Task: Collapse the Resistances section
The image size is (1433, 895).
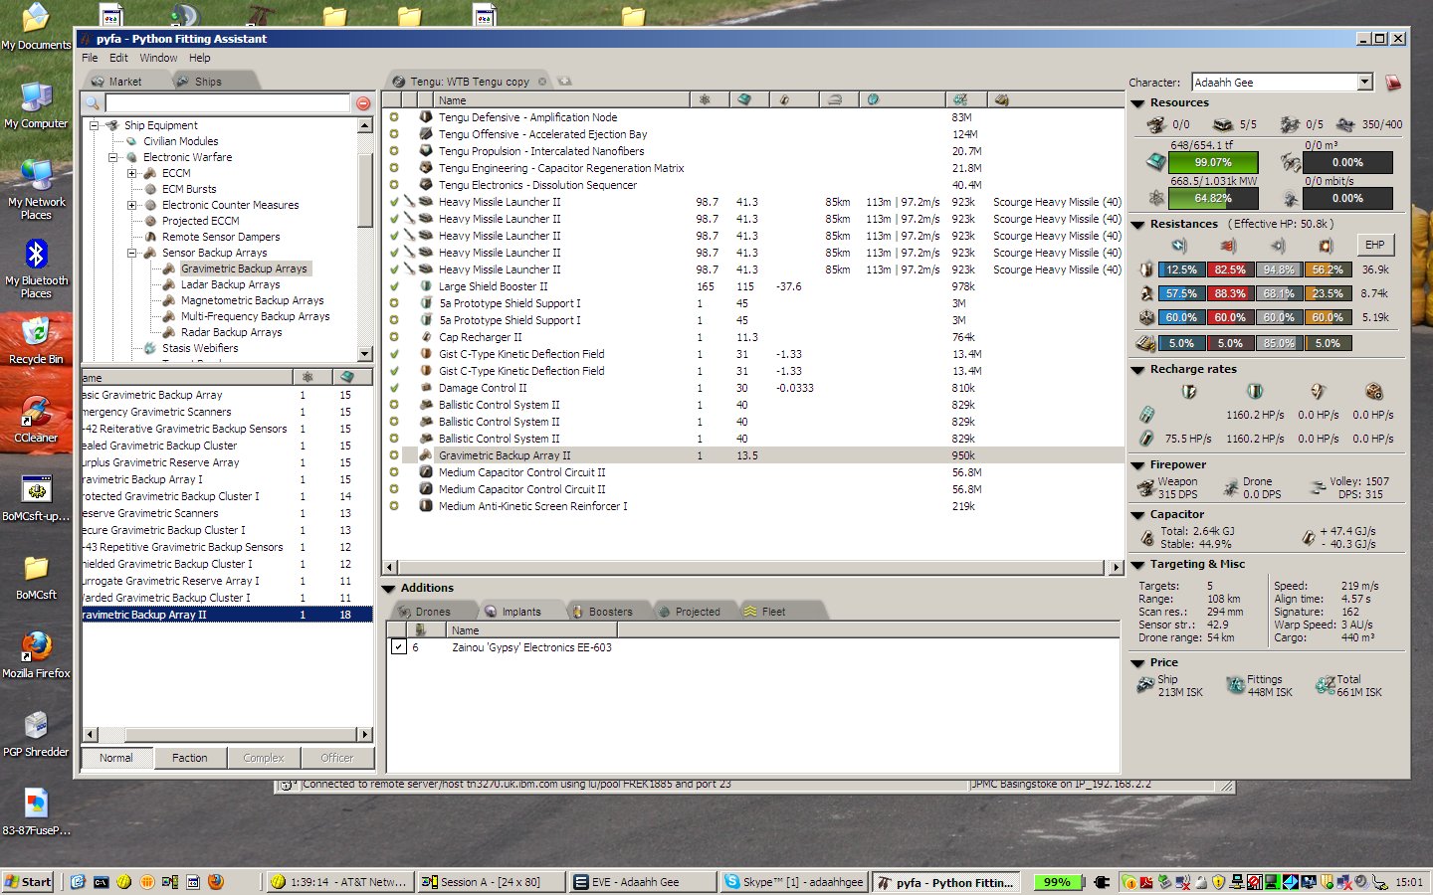Action: click(x=1137, y=225)
